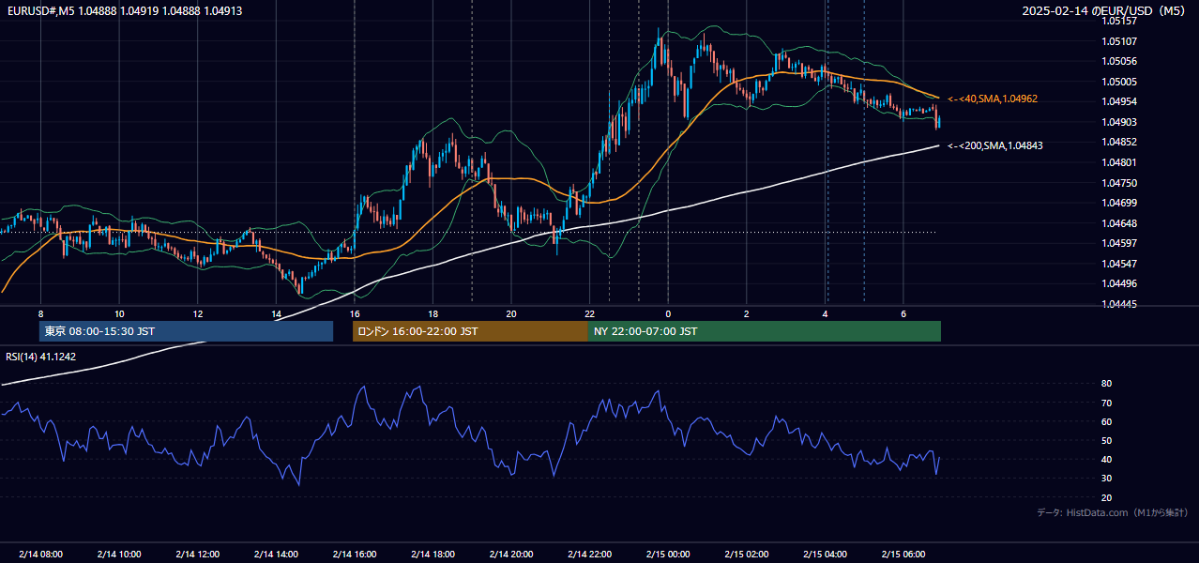The image size is (1199, 563).
Task: Select the 40 SMA 1.04962 label
Action: pyautogui.click(x=993, y=99)
